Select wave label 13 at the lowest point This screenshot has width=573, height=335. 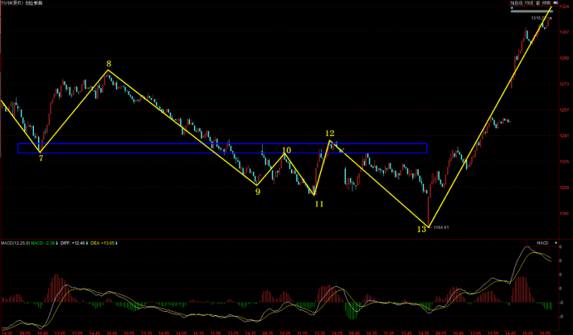421,229
